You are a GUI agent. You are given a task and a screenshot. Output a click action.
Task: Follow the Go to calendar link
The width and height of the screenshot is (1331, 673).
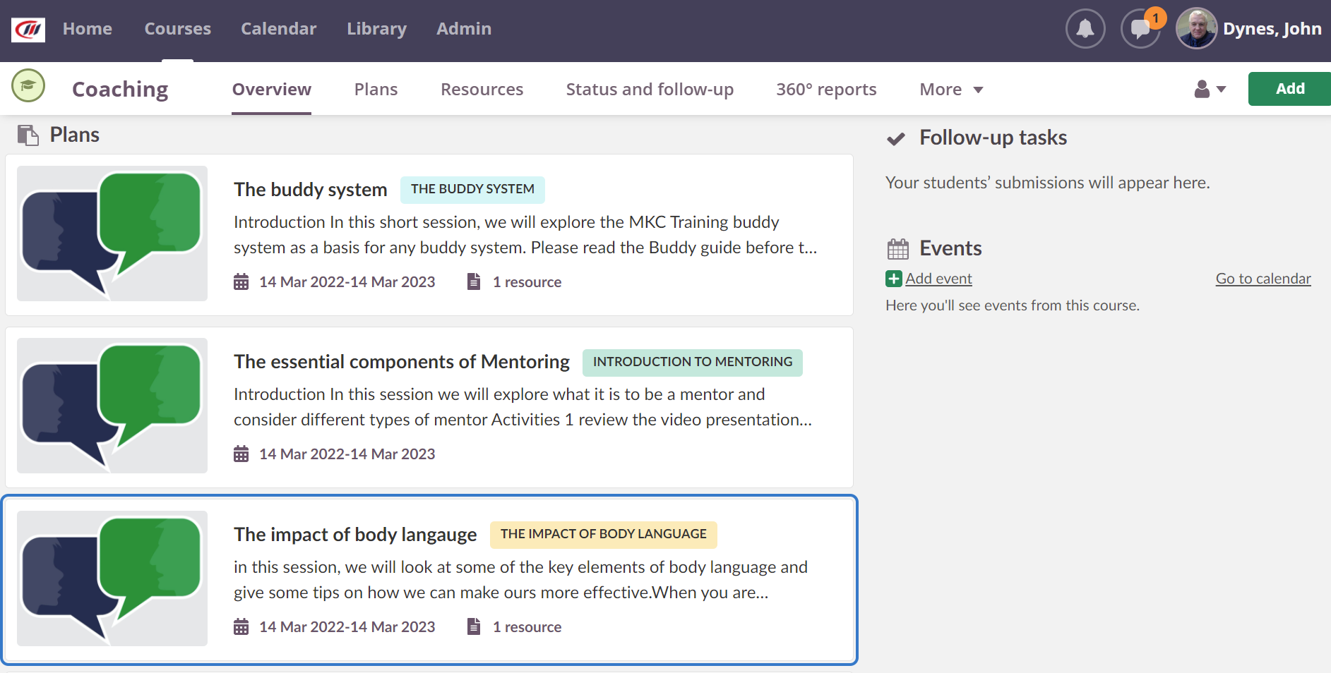click(1263, 279)
